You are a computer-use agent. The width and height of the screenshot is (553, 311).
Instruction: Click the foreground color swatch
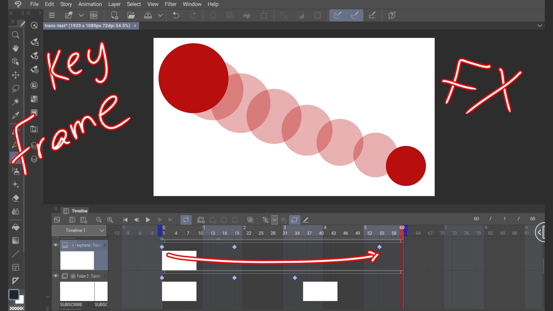[x=14, y=295]
